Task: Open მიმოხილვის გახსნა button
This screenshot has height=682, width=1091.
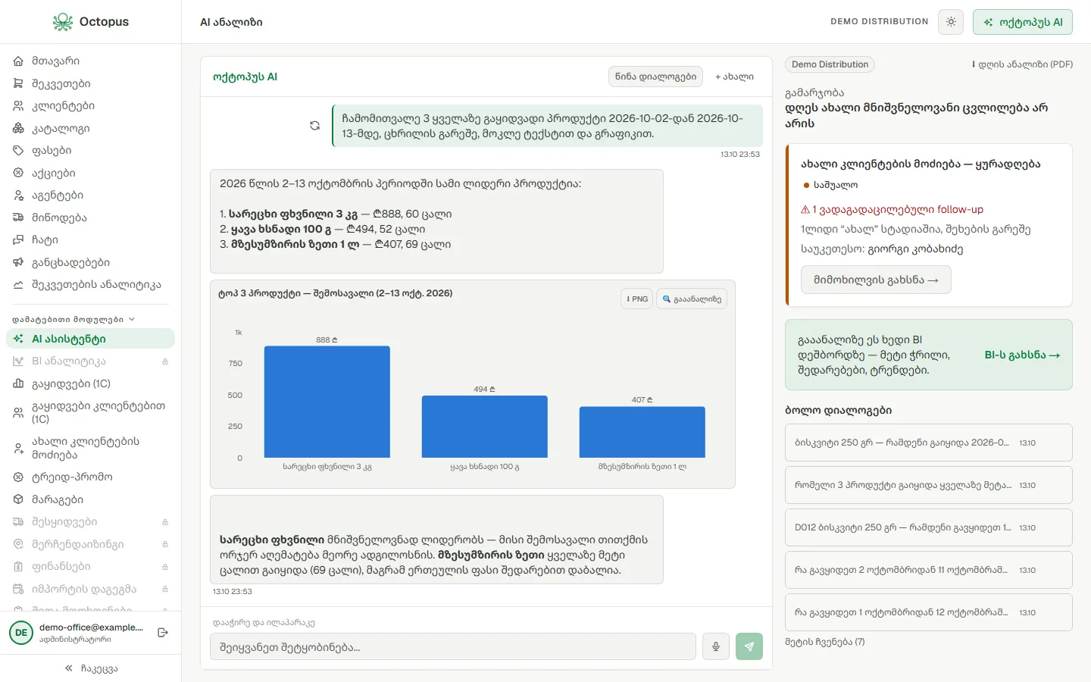Action: [x=876, y=280]
